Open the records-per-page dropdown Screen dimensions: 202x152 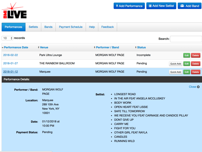pyautogui.click(x=7, y=38)
